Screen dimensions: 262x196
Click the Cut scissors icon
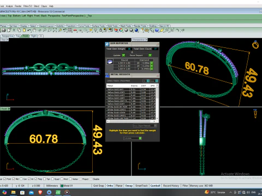14,30
